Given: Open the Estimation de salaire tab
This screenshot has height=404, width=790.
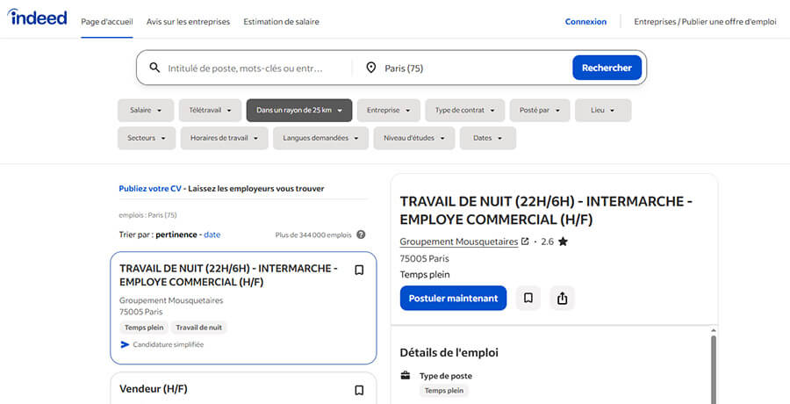Looking at the screenshot, I should [281, 22].
